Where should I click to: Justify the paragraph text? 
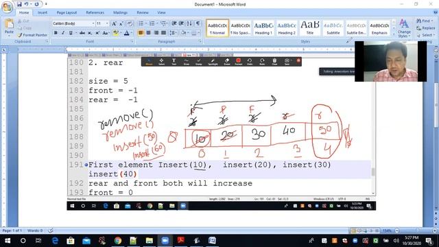click(x=163, y=33)
